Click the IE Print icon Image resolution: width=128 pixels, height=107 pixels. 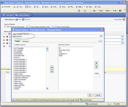[x=94, y=11]
